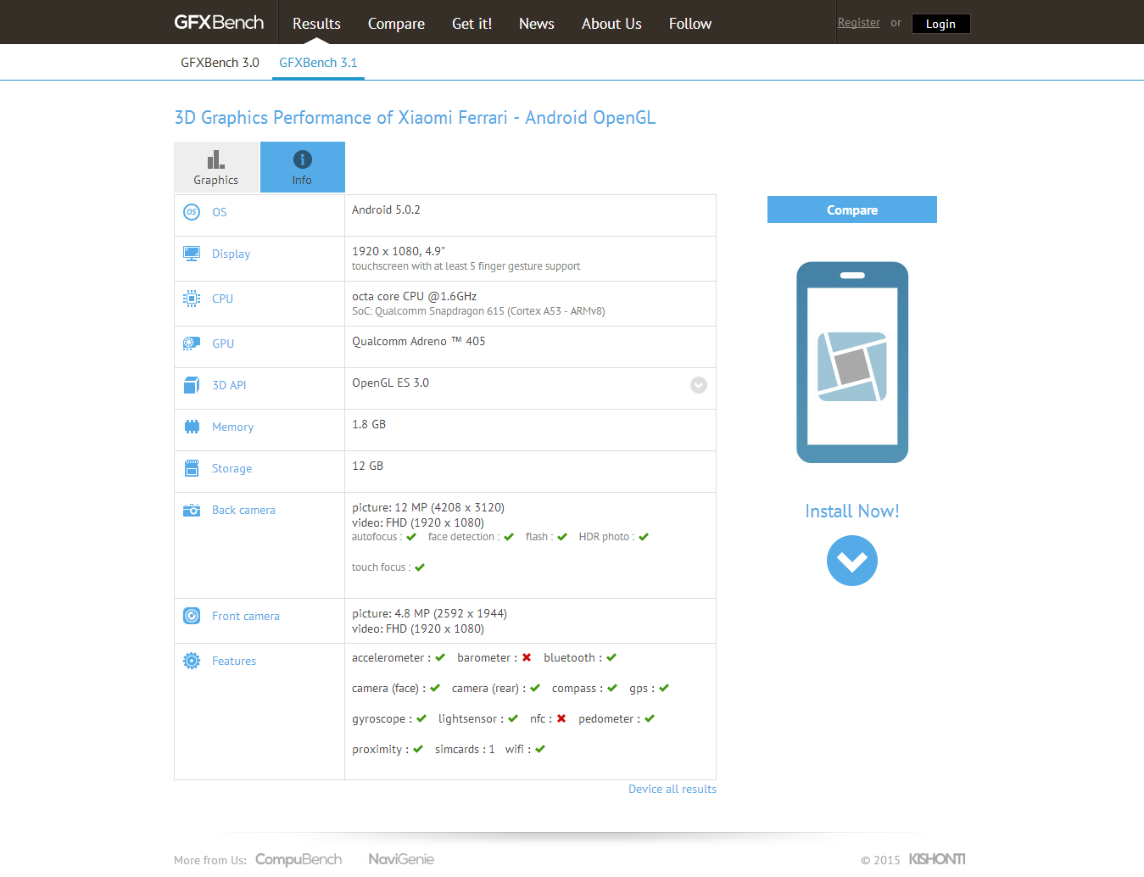Image resolution: width=1144 pixels, height=877 pixels.
Task: Select the Info tab icon
Action: (x=303, y=159)
